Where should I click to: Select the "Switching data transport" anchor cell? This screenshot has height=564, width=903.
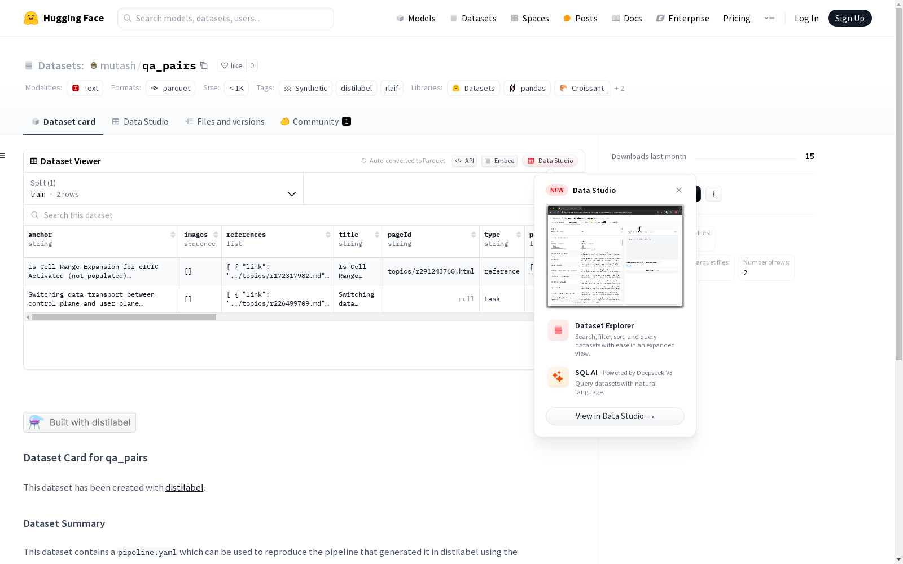pyautogui.click(x=102, y=299)
